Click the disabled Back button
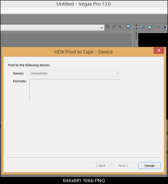168x184 pixels. (100, 165)
